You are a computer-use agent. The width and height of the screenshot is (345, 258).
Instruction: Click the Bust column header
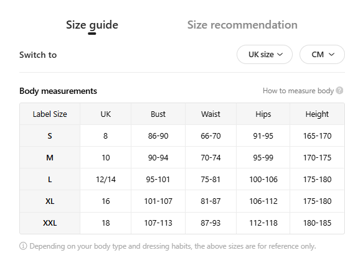(x=158, y=114)
